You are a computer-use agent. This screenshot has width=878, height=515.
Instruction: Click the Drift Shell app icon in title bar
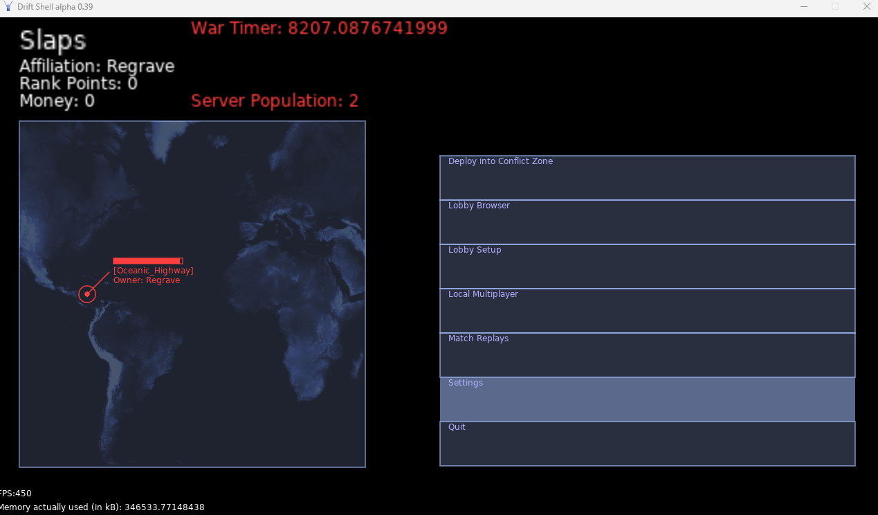[8, 7]
